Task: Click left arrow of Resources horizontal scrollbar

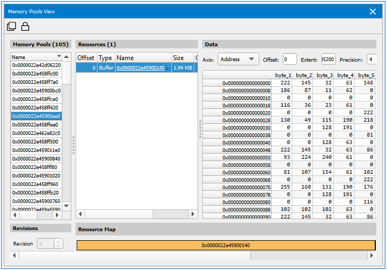Action: point(81,214)
